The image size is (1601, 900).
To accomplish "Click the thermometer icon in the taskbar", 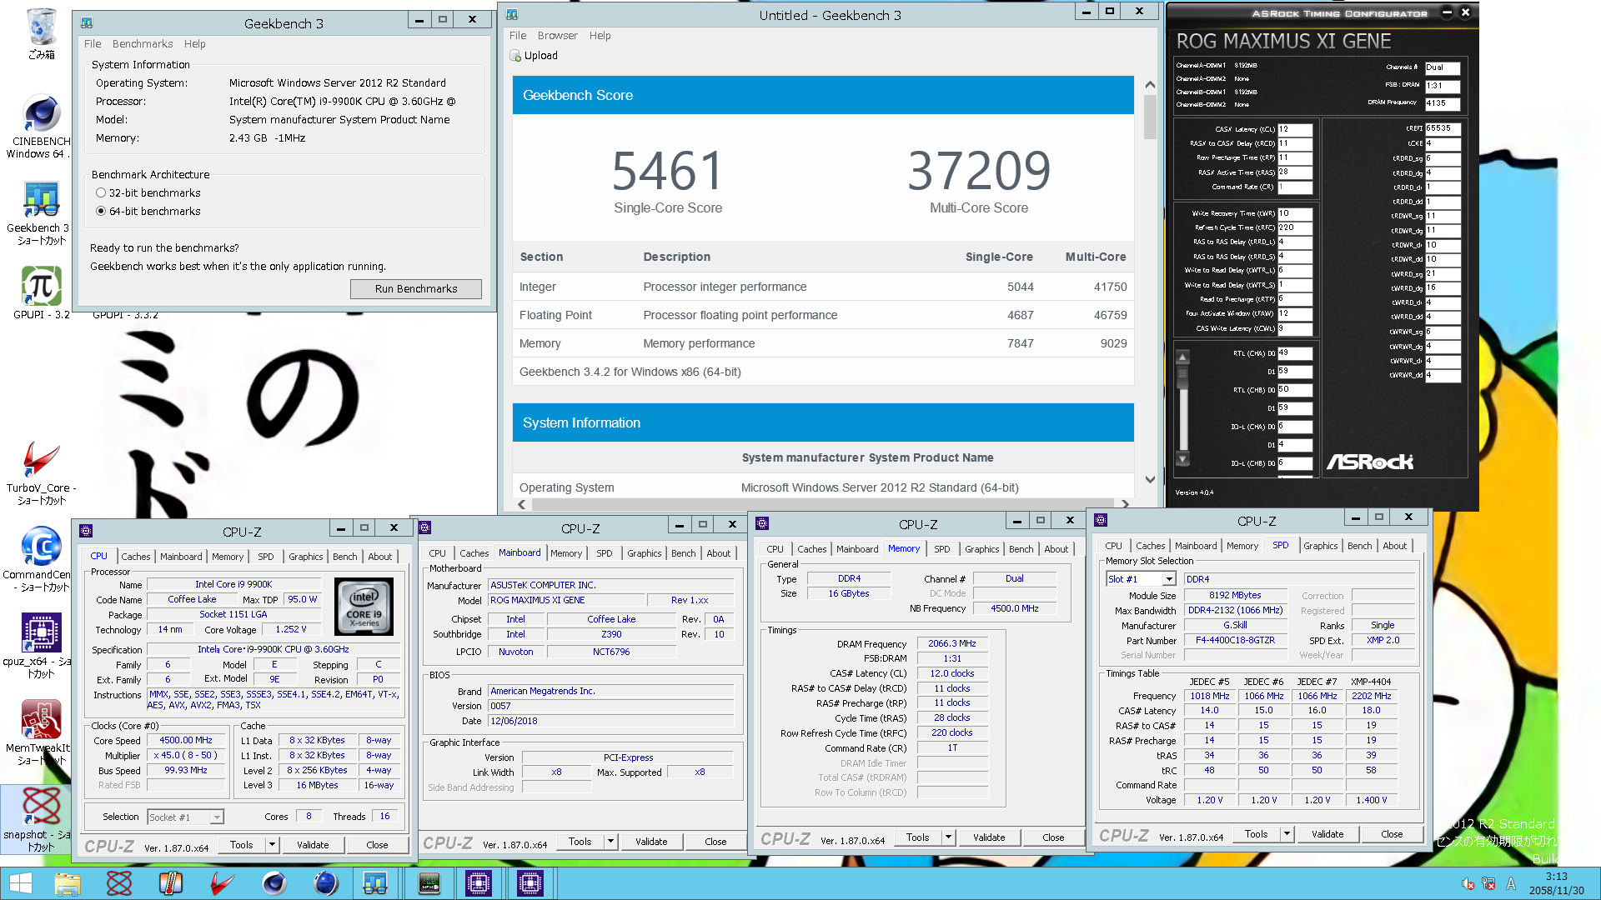I will (171, 883).
